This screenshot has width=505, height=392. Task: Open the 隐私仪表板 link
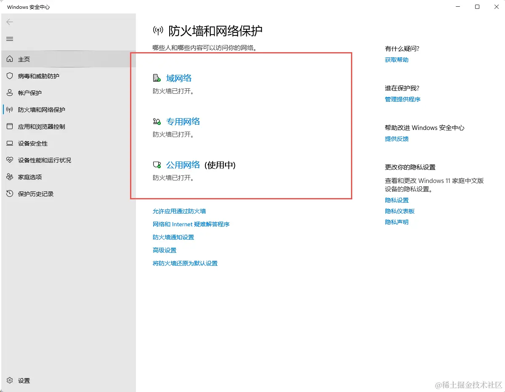(400, 211)
